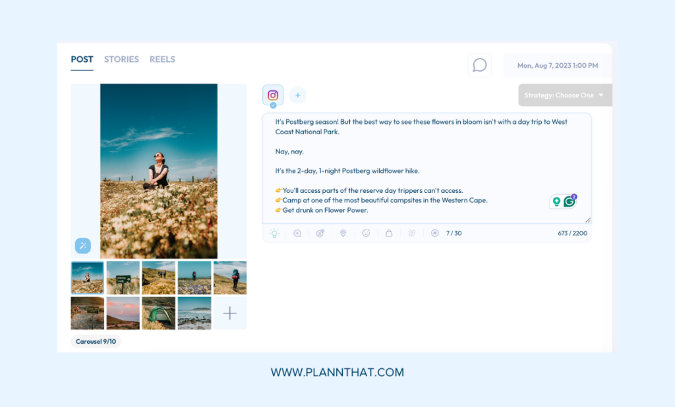The width and height of the screenshot is (675, 407).
Task: Toggle the green suggestion badge on the caption
Action: coord(557,201)
